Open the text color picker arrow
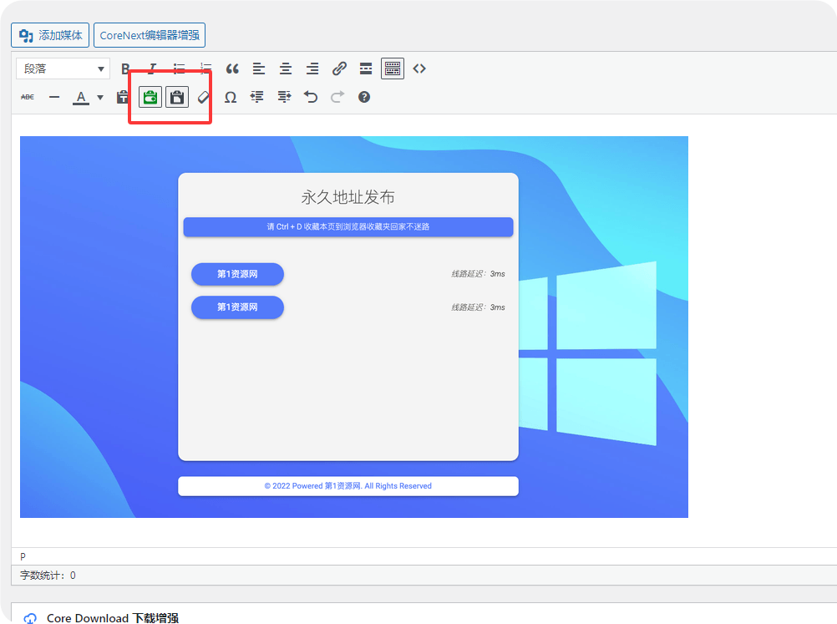 pyautogui.click(x=99, y=97)
